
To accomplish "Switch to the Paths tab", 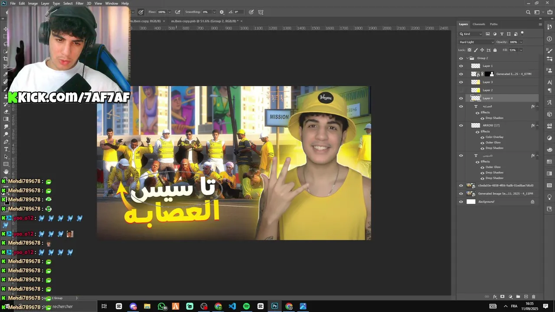I will [494, 24].
